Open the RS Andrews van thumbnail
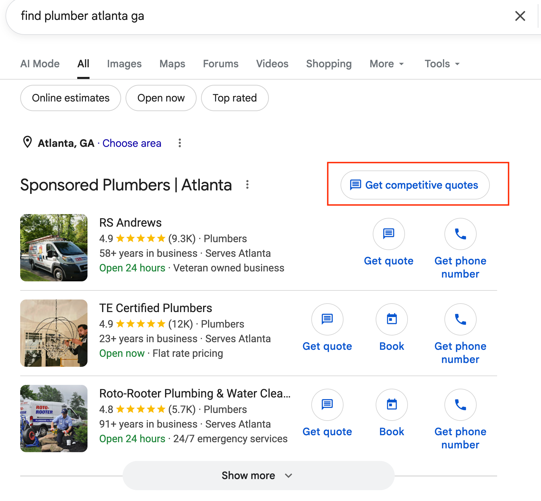Image resolution: width=541 pixels, height=501 pixels. (54, 248)
